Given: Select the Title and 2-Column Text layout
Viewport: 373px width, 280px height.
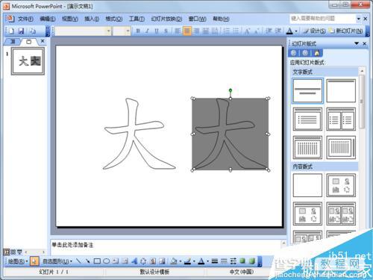Looking at the screenshot, I should coord(341,119).
